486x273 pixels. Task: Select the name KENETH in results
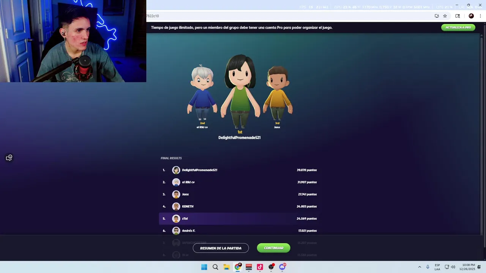coord(188,206)
